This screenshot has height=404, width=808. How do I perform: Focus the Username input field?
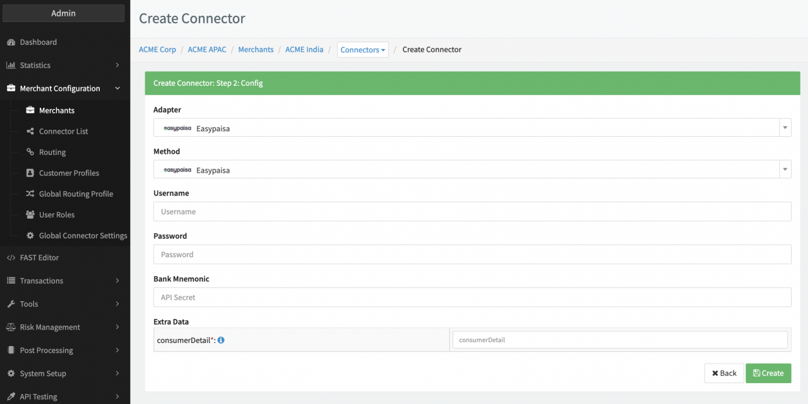472,212
